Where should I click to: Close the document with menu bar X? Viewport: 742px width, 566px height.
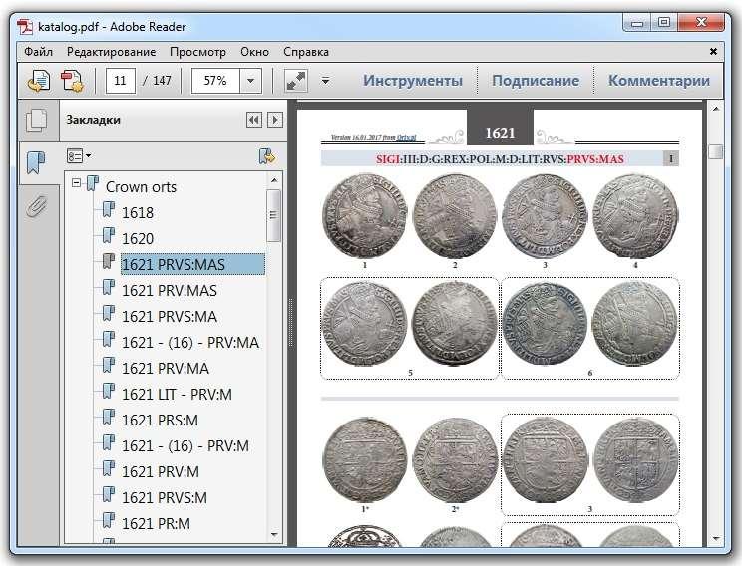click(714, 52)
